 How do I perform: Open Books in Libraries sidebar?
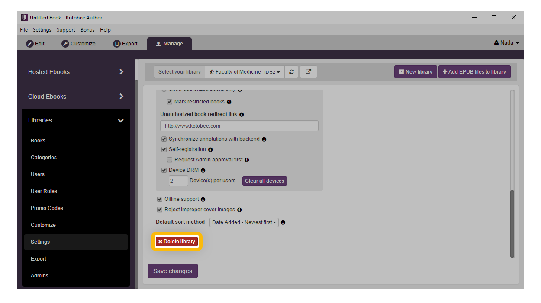tap(76, 141)
